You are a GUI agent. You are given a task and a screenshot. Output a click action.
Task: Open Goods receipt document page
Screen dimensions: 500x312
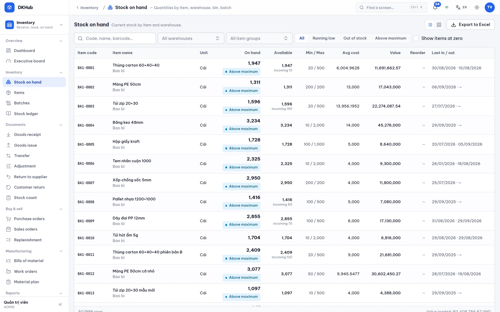click(x=34, y=134)
